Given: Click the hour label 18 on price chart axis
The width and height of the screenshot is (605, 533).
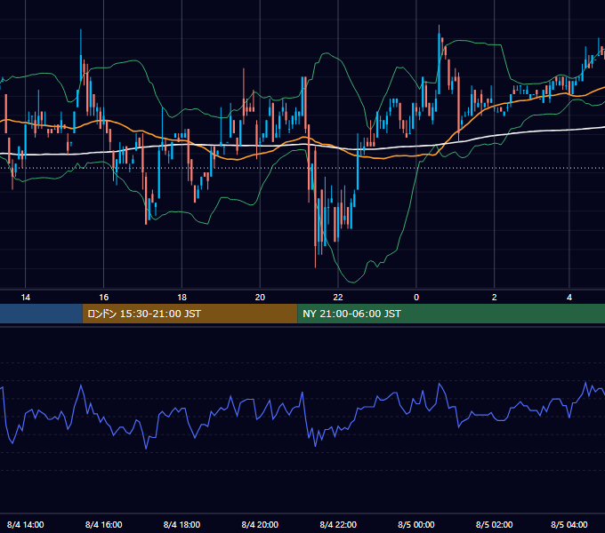Looking at the screenshot, I should click(181, 298).
